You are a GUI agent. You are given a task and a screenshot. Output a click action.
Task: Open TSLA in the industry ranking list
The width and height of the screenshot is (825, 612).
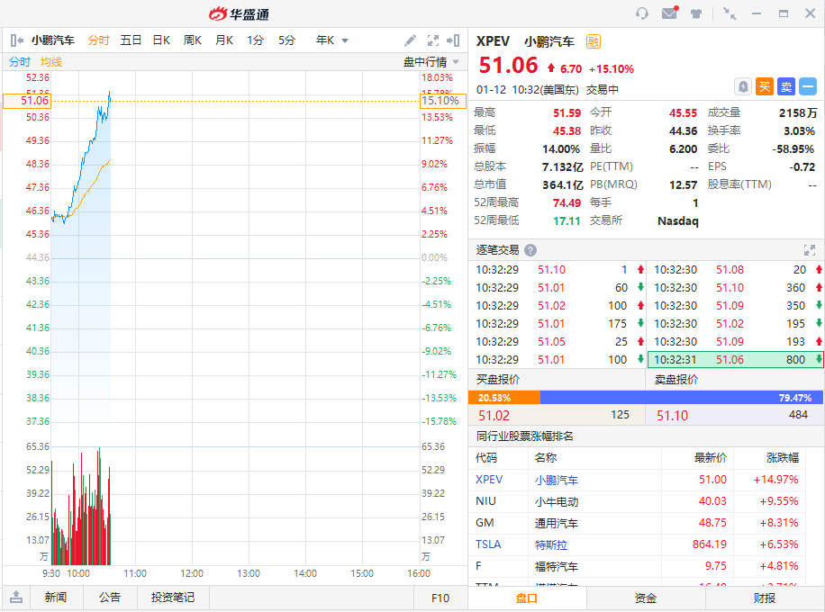(488, 544)
